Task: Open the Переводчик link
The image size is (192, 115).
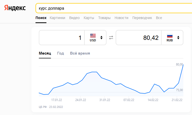Action: tap(142, 18)
